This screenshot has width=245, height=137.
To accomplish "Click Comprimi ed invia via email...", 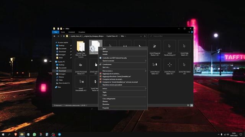I will pos(122,79).
